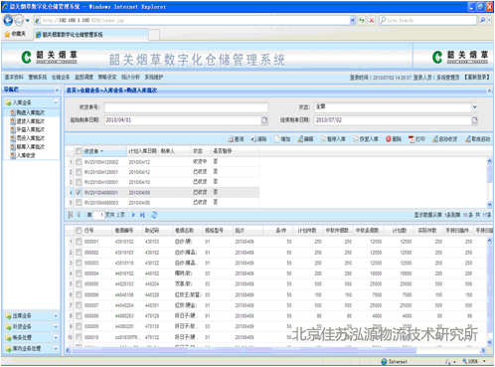Screen dimensions: 495x367
Task: Click the 查询 (Query) toolbar button
Action: tap(236, 139)
